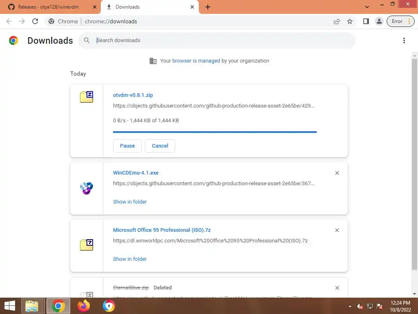Click the search magnifier icon
Viewport: 418px width, 314px height.
coord(87,40)
